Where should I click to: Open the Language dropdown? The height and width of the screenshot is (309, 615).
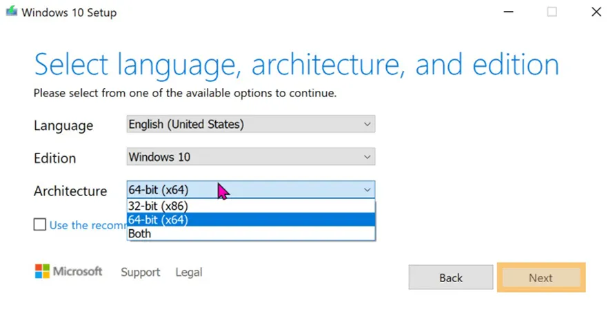click(251, 124)
